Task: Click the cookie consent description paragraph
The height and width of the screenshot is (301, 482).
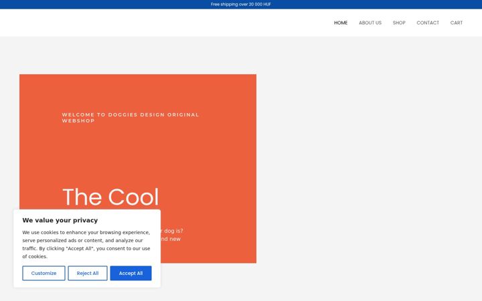Action: coord(86,245)
